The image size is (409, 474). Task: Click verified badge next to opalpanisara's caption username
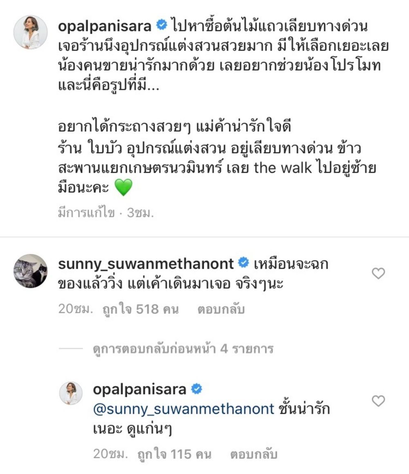(162, 25)
